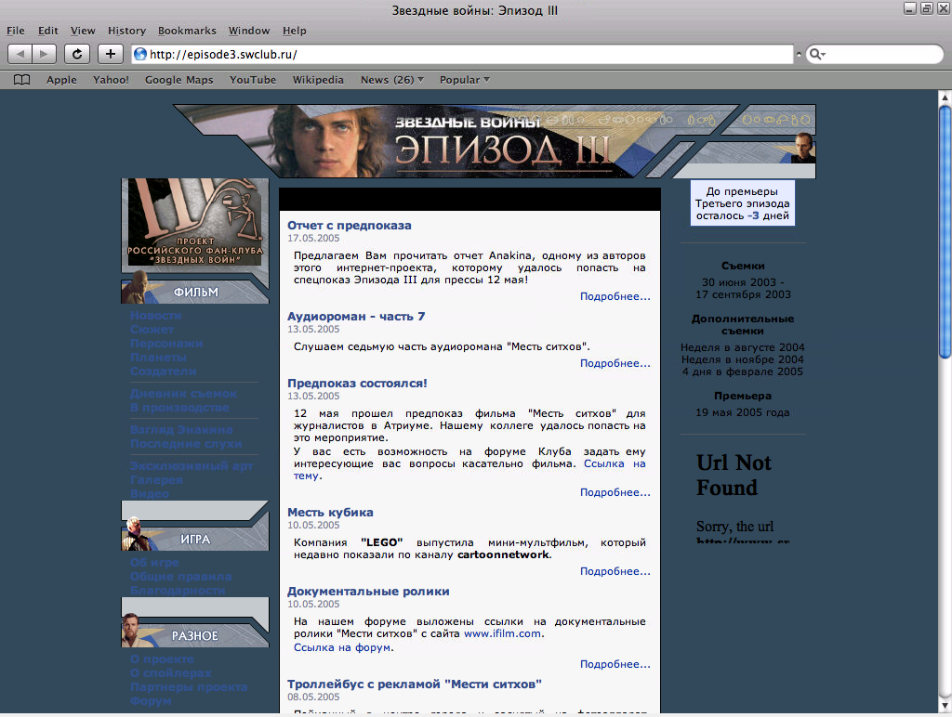Viewport: 952px width, 717px height.
Task: Open the Общие правила sidebar link
Action: click(x=181, y=576)
